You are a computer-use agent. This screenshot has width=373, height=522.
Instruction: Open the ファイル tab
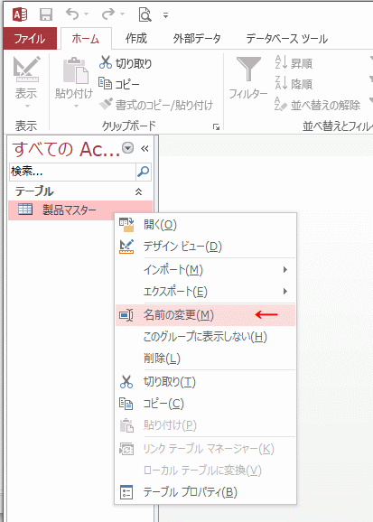pyautogui.click(x=30, y=39)
